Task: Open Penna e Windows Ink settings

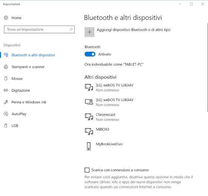Action: coord(29,102)
